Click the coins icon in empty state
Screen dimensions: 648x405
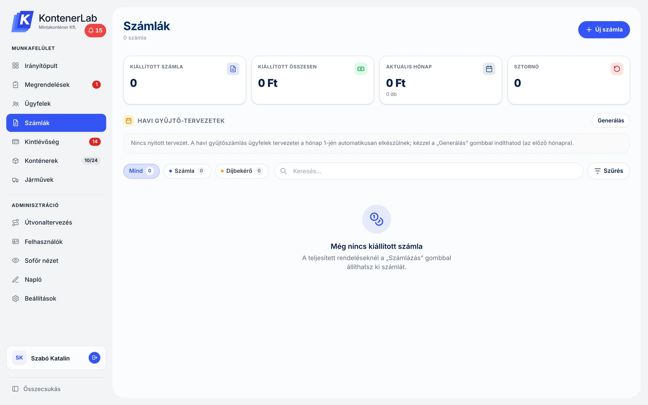377,219
